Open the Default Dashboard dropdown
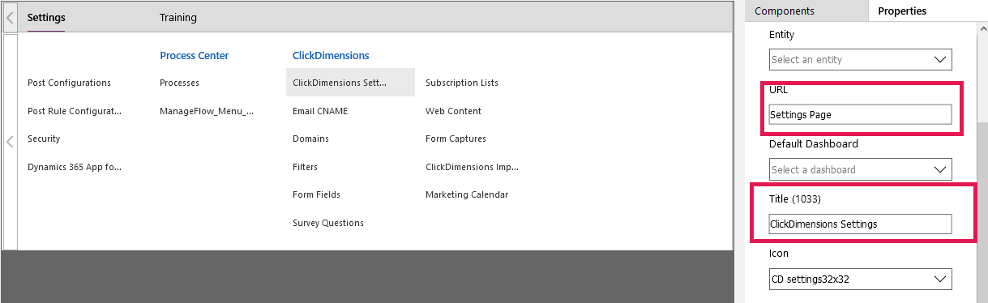The width and height of the screenshot is (988, 303). (x=860, y=169)
